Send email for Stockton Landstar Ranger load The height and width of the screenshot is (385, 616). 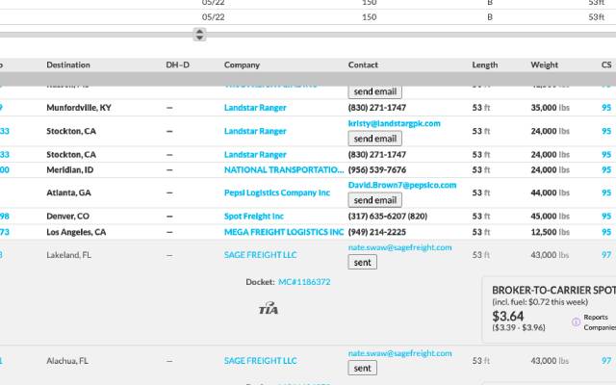(x=374, y=139)
